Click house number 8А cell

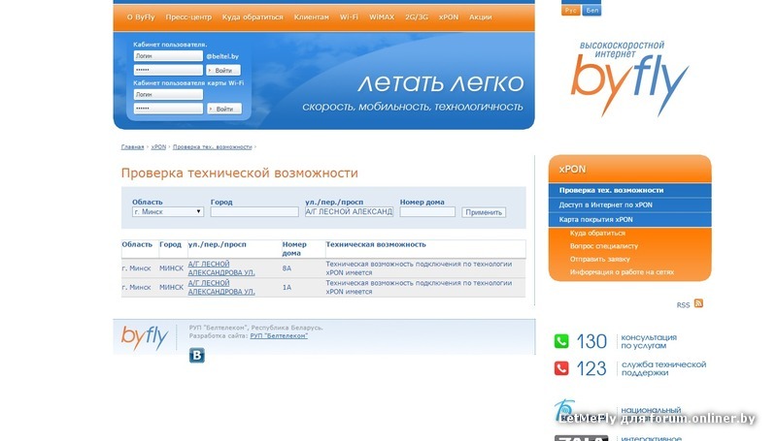[287, 268]
